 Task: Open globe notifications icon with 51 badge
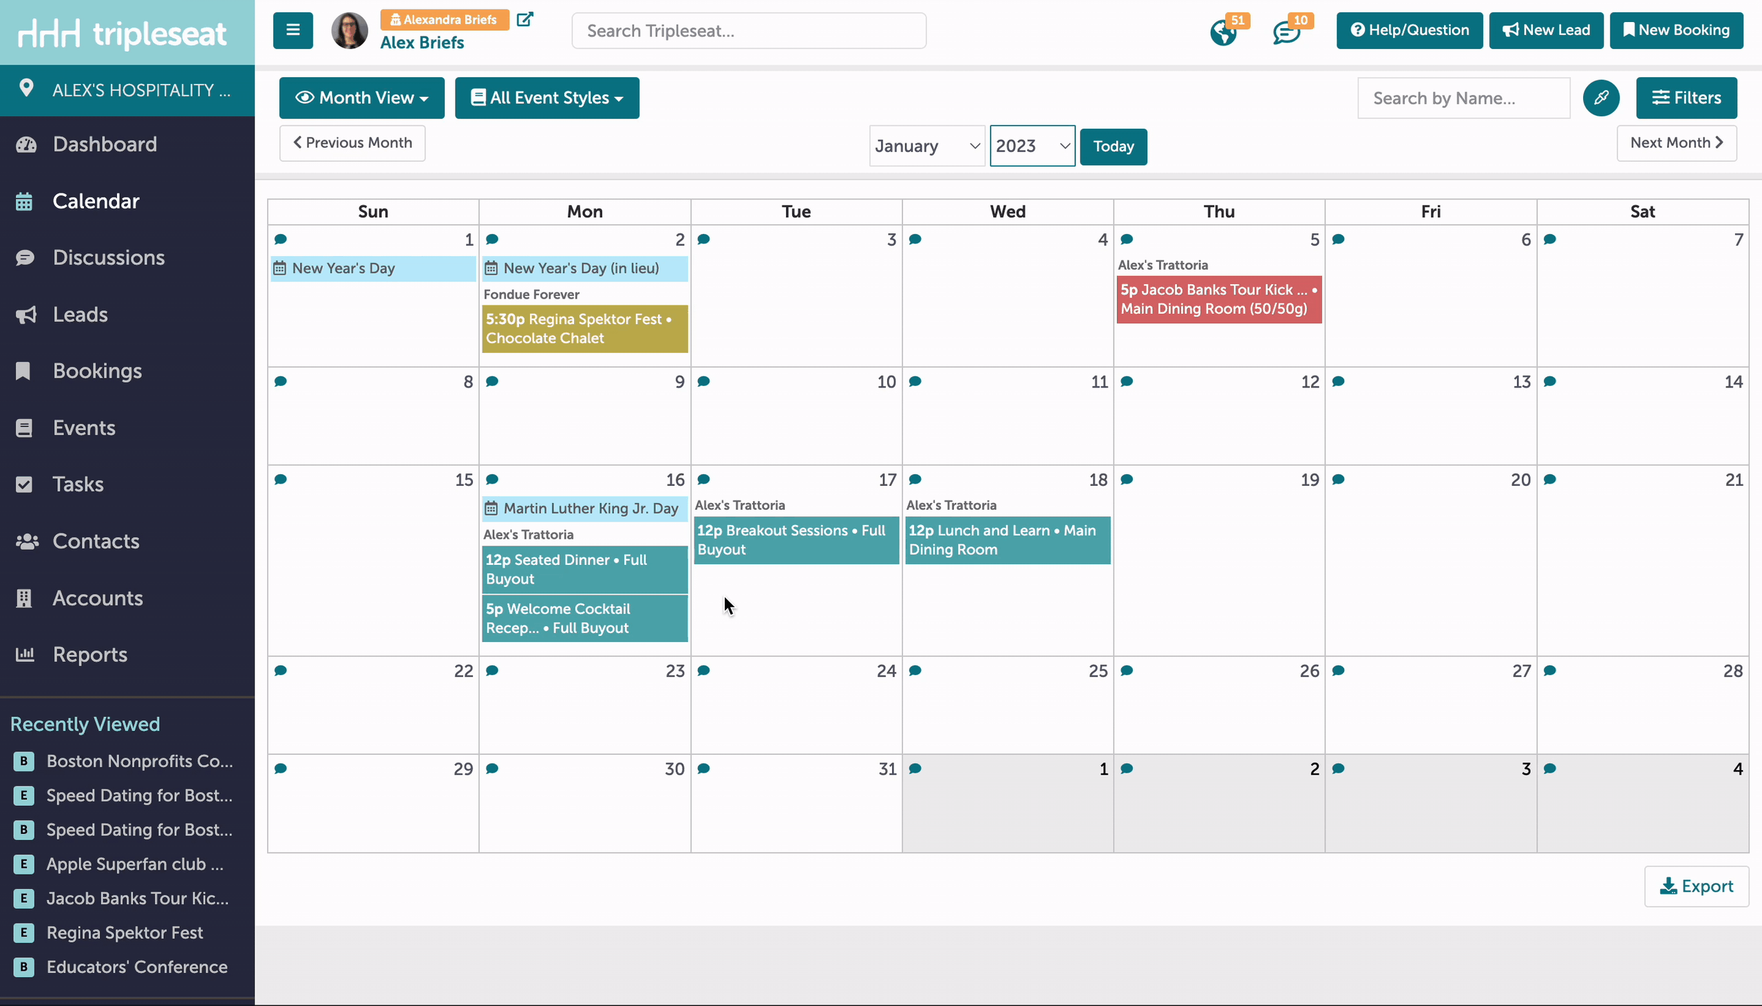pos(1223,32)
